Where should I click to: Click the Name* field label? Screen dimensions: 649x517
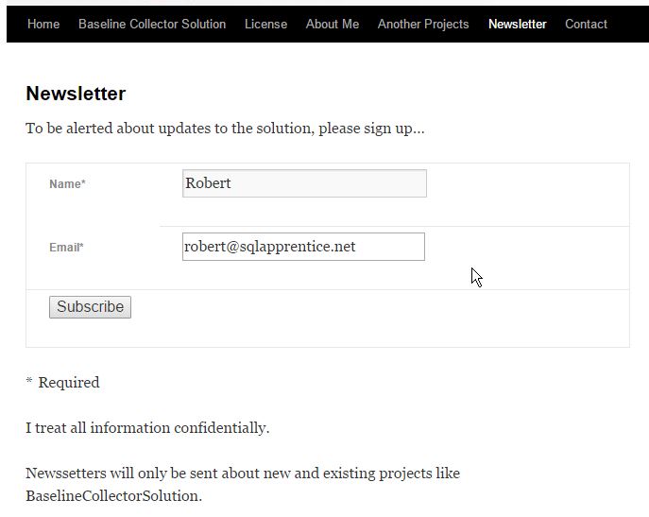pyautogui.click(x=67, y=184)
